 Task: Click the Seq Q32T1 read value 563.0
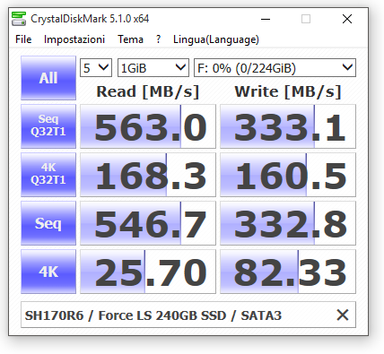[148, 126]
